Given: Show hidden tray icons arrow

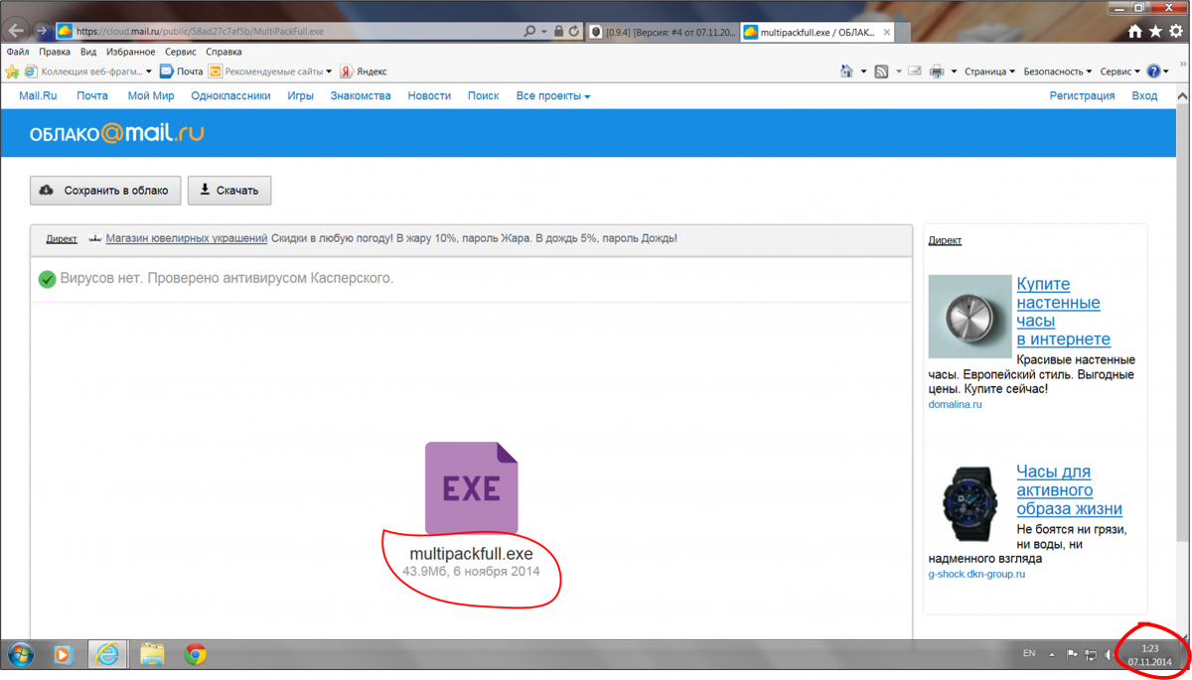Looking at the screenshot, I should (x=1052, y=655).
